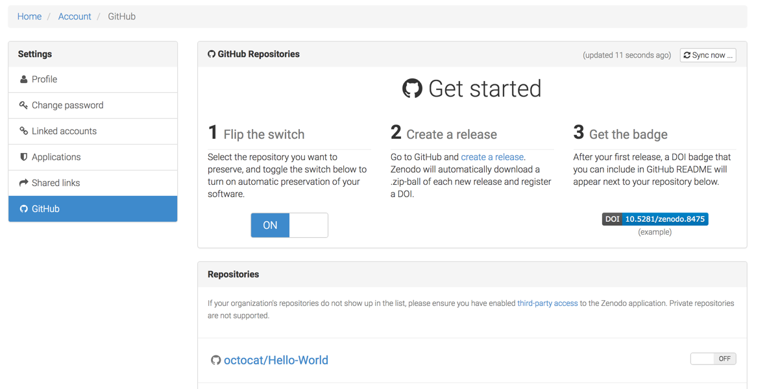
Task: Click the Profile user icon
Action: [23, 79]
